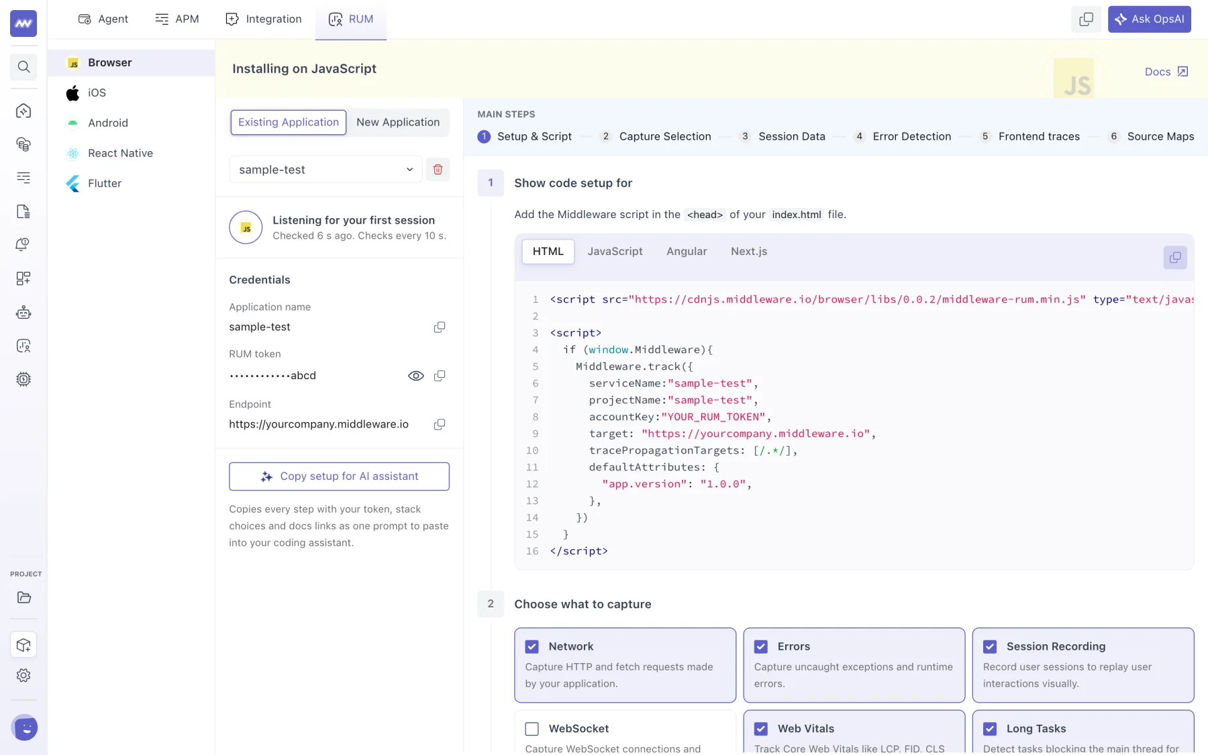Open the sample-test application dropdown
Image resolution: width=1208 pixels, height=755 pixels.
pos(325,169)
